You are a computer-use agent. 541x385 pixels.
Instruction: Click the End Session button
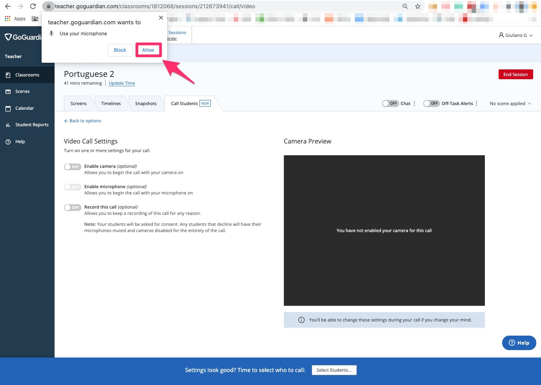point(515,74)
